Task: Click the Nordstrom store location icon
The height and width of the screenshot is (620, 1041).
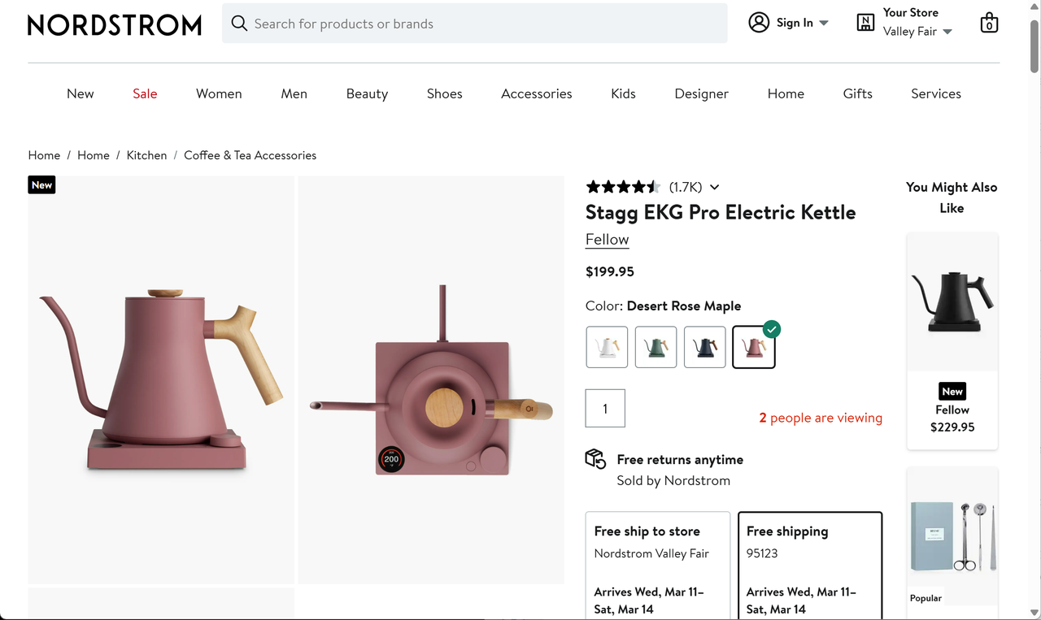Action: 864,22
